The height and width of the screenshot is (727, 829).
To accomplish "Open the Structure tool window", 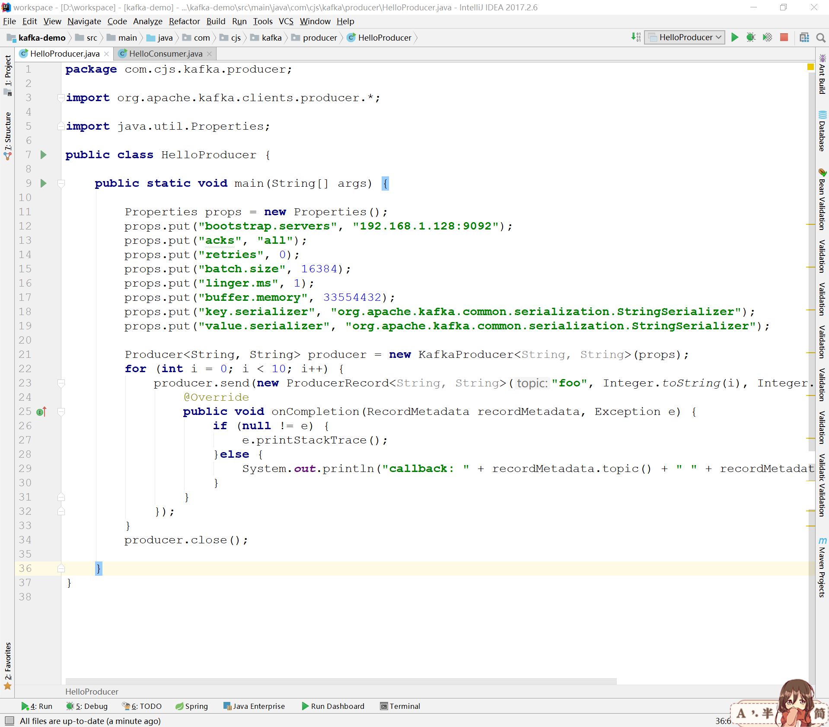I will tap(7, 136).
